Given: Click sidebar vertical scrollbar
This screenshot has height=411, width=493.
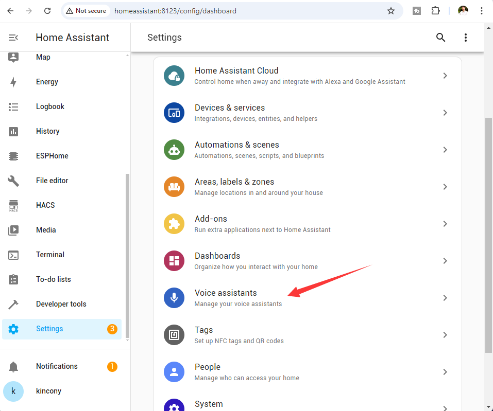Looking at the screenshot, I should [127, 255].
